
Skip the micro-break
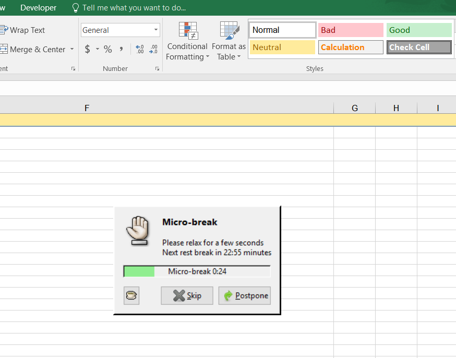(187, 295)
